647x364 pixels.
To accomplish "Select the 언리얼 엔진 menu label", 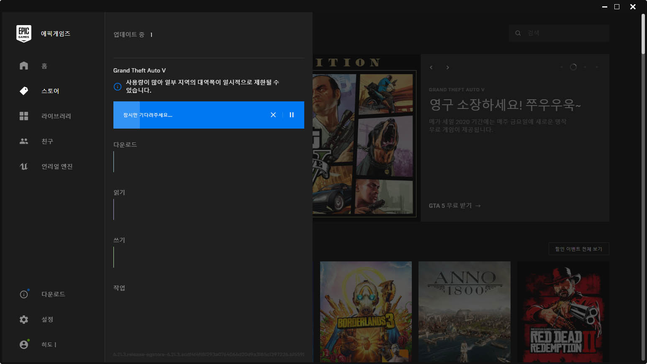I will [x=57, y=166].
